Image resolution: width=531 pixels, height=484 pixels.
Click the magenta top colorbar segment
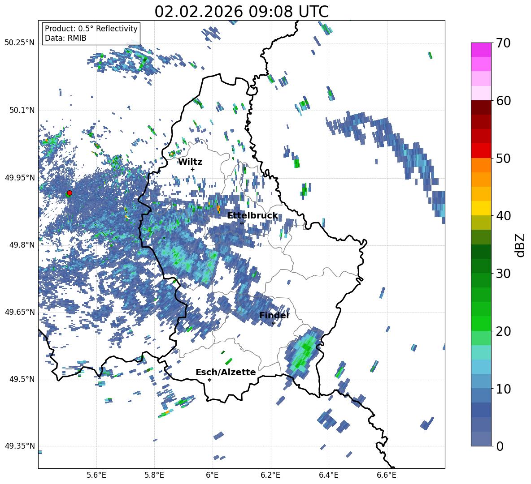tap(481, 50)
